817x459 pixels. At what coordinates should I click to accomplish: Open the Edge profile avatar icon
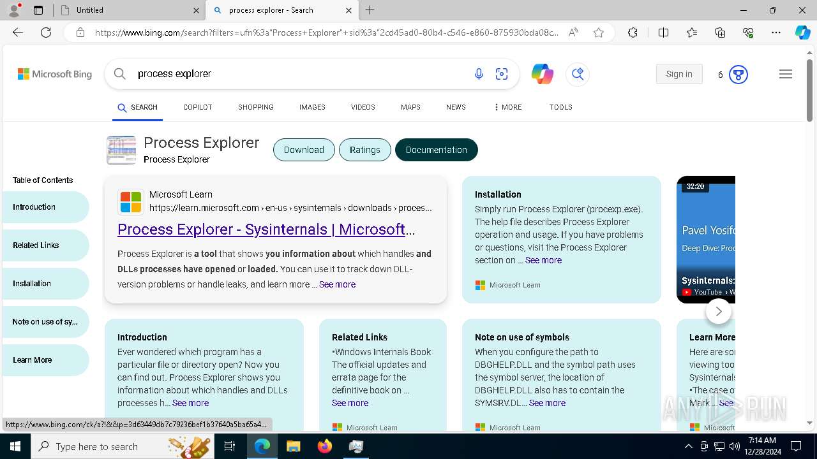(x=14, y=10)
